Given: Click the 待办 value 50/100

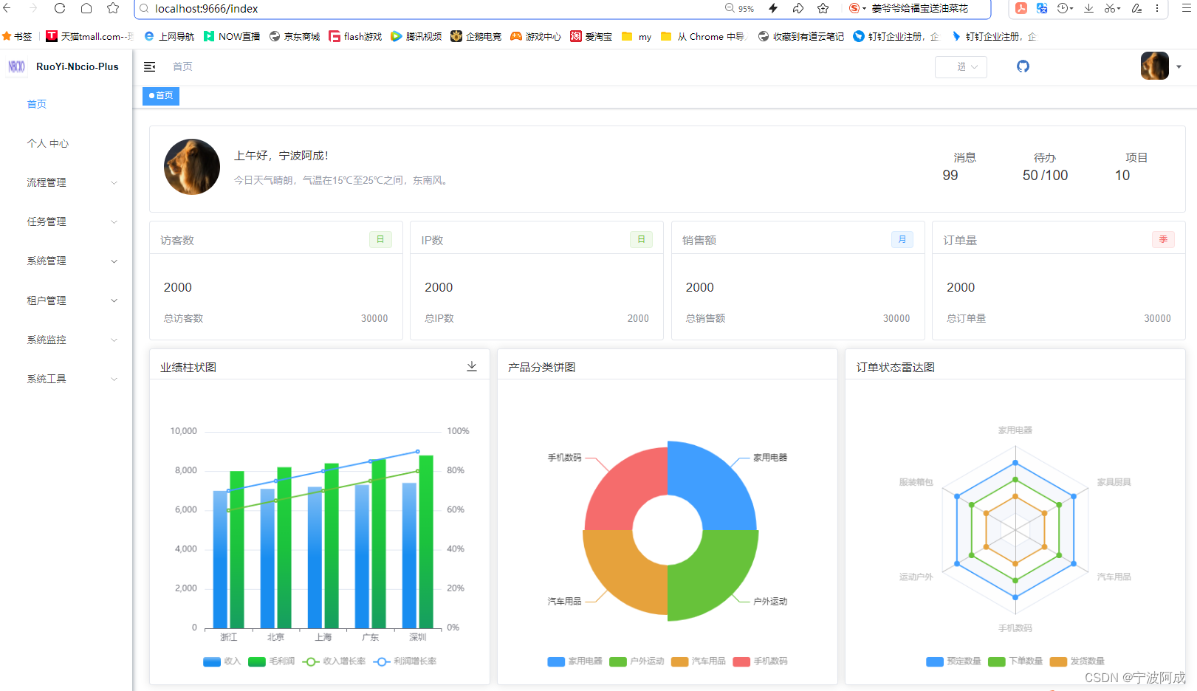Looking at the screenshot, I should (x=1045, y=176).
